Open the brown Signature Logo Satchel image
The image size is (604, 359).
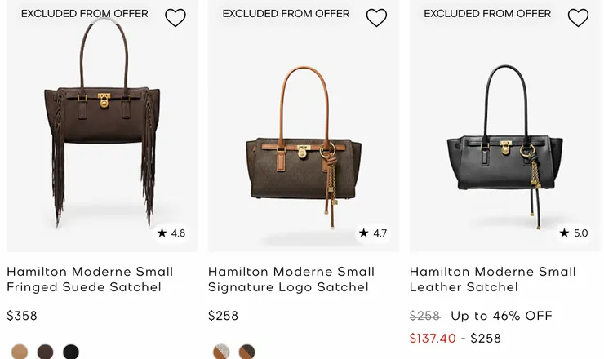tap(304, 139)
